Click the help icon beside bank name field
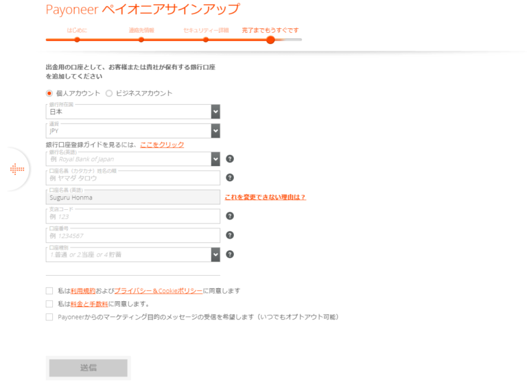Screen dimensions: 527x382 230,159
